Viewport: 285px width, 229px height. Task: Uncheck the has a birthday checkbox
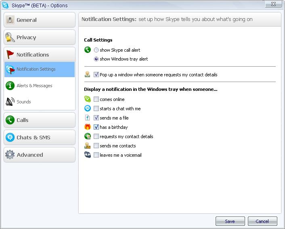[96, 127]
